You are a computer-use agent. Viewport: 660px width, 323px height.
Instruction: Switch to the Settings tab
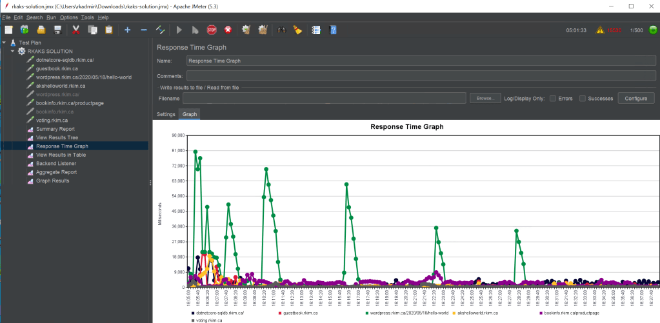(x=166, y=114)
